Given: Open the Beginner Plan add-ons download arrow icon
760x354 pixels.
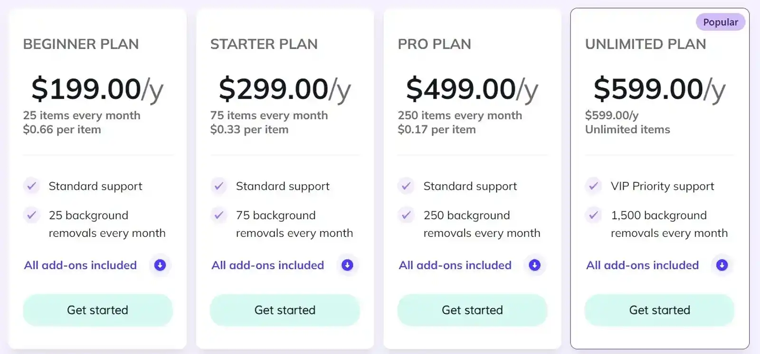Looking at the screenshot, I should click(x=160, y=265).
